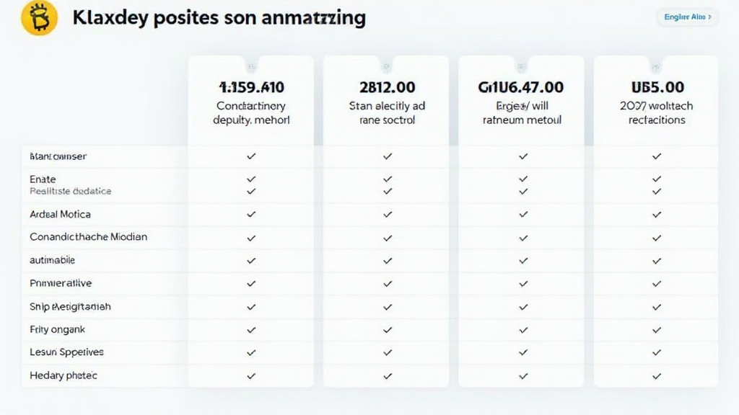Click the Pnmmerative checkmark in UB5.00 column
This screenshot has width=739, height=415.
click(657, 283)
